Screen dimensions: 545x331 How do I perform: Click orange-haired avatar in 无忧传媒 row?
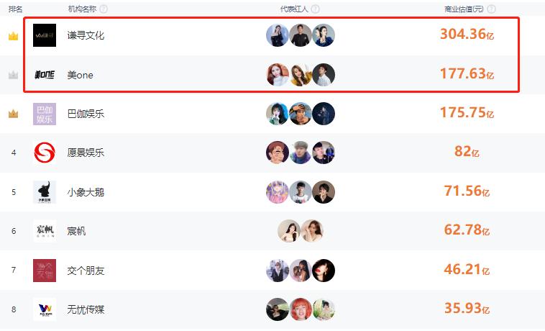point(301,309)
